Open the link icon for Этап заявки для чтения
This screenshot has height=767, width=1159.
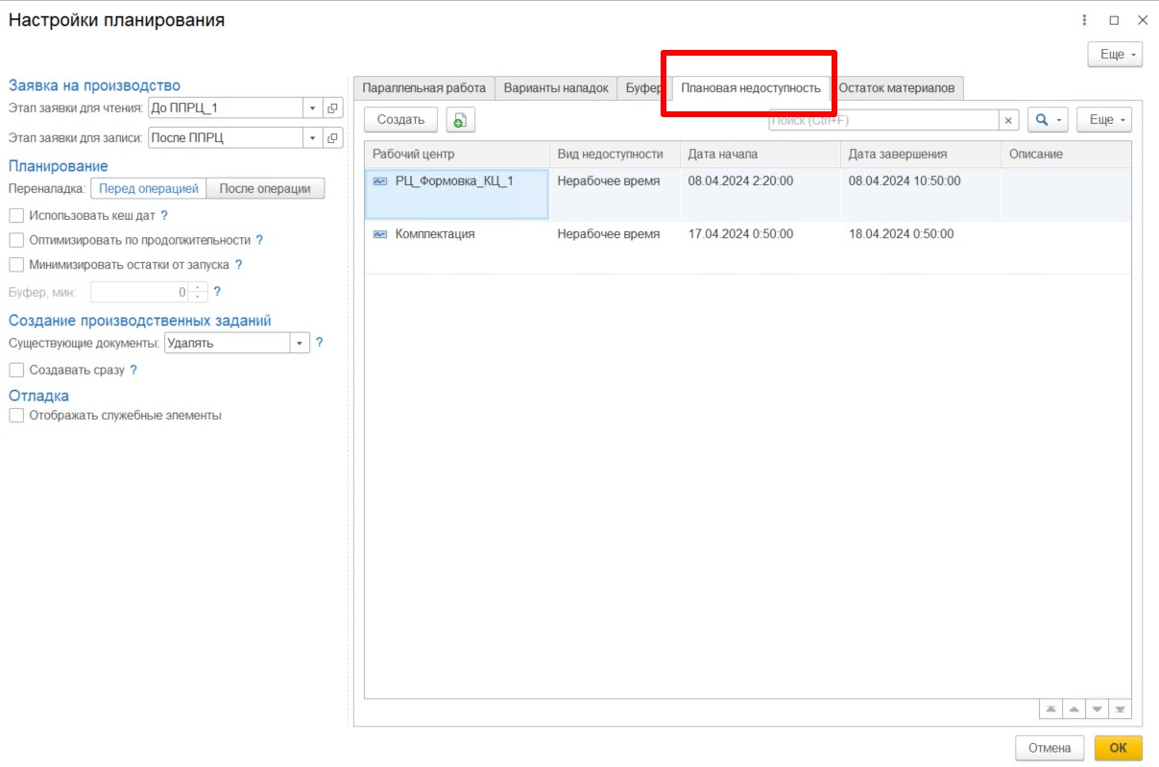pyautogui.click(x=333, y=108)
